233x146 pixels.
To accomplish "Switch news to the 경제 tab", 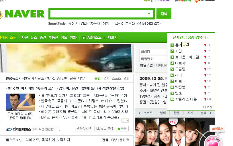I will [x=106, y=78].
